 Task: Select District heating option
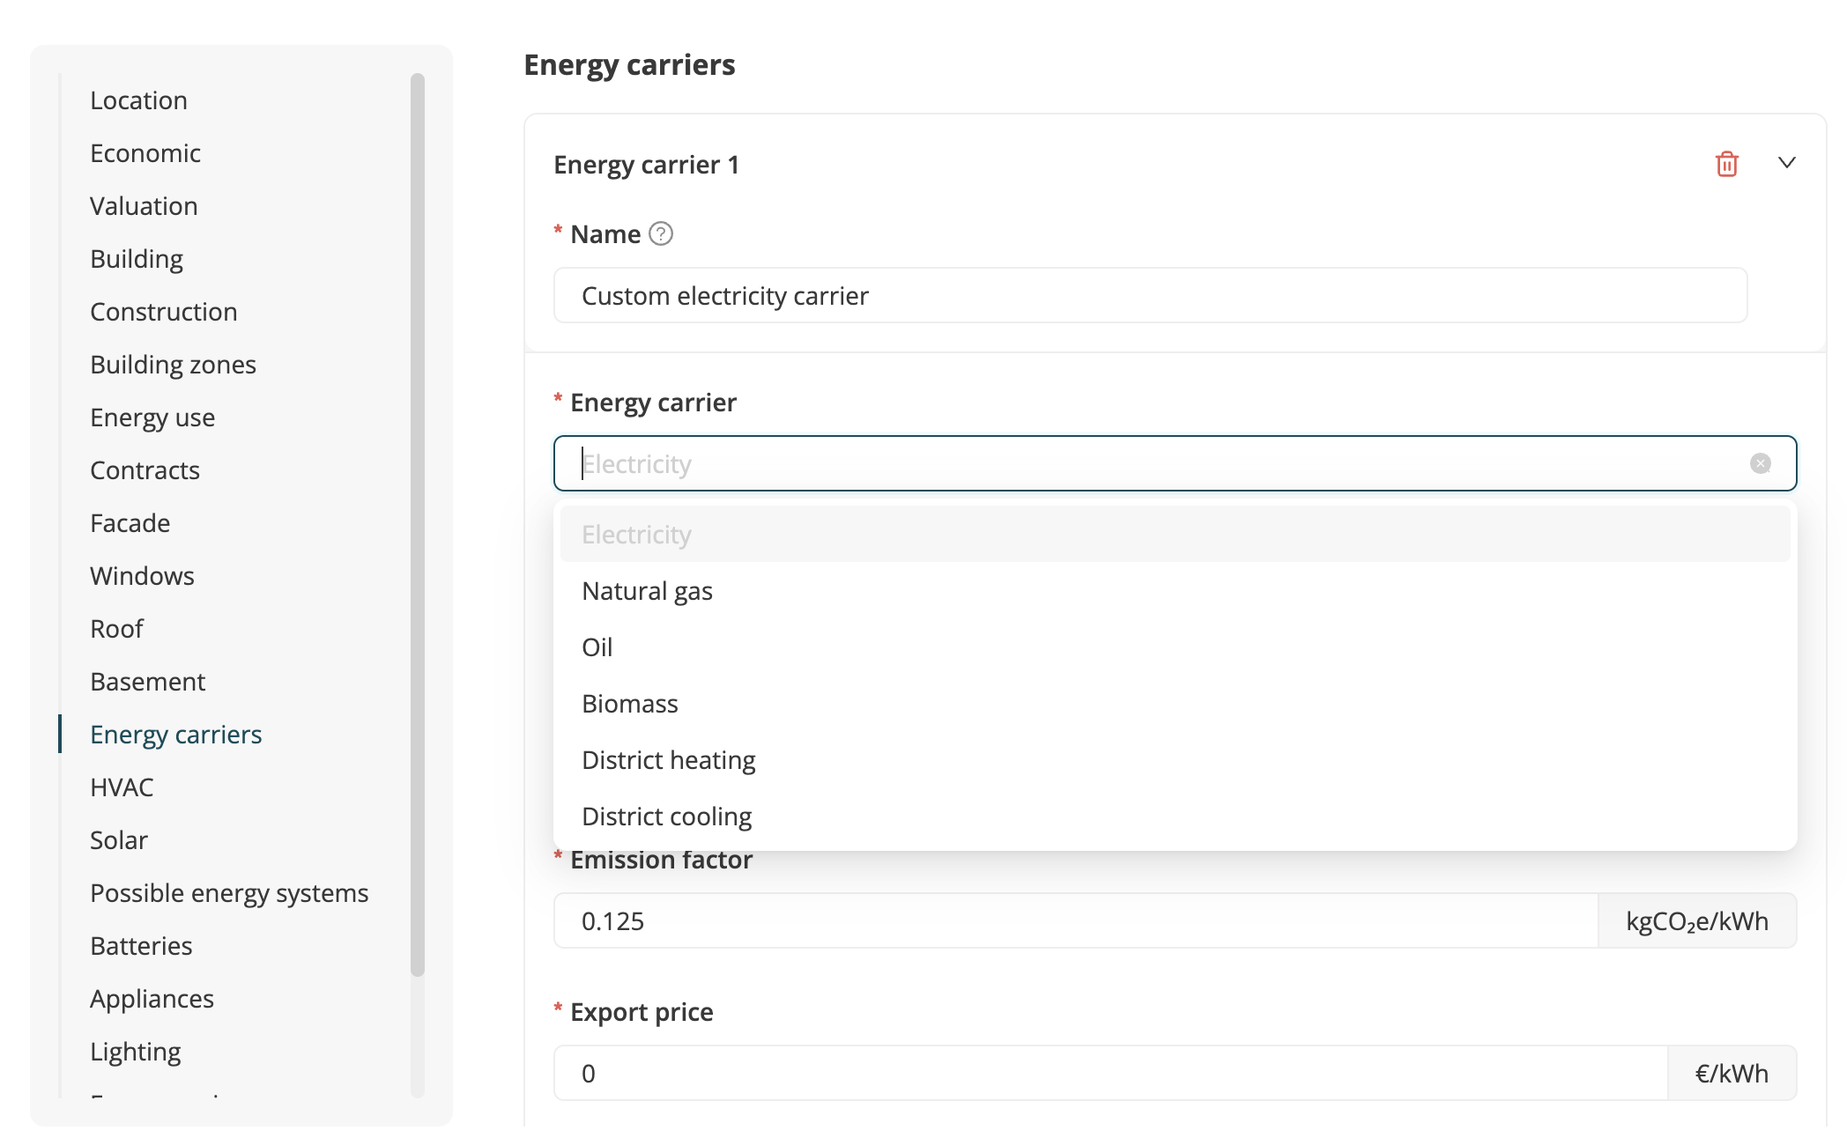pyautogui.click(x=668, y=760)
